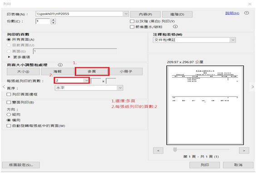Click the 列印 print button

point(205,165)
